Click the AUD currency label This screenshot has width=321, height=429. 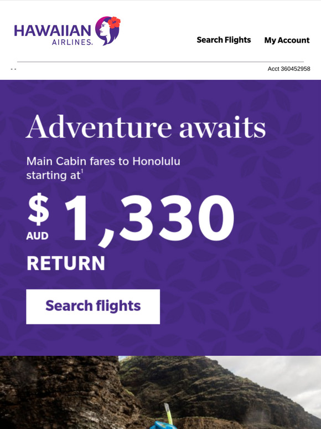[38, 236]
